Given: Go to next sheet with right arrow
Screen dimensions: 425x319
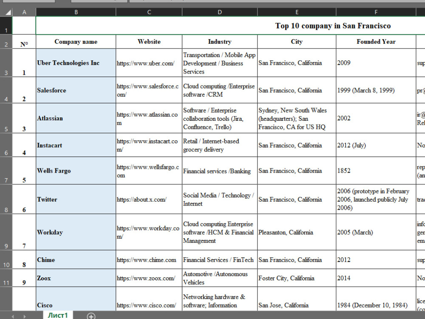Looking at the screenshot, I should [x=24, y=316].
